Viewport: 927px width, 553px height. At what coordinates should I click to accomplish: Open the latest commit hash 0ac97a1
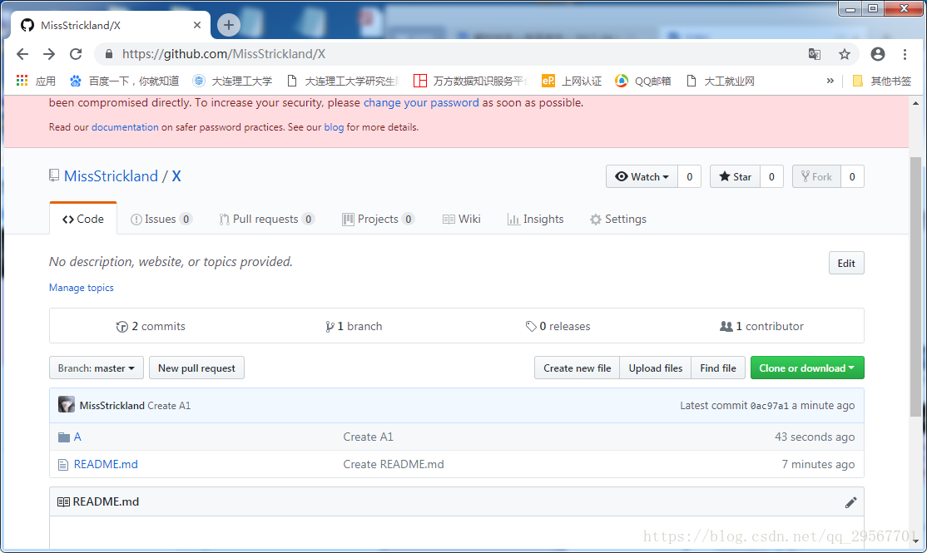tap(769, 406)
